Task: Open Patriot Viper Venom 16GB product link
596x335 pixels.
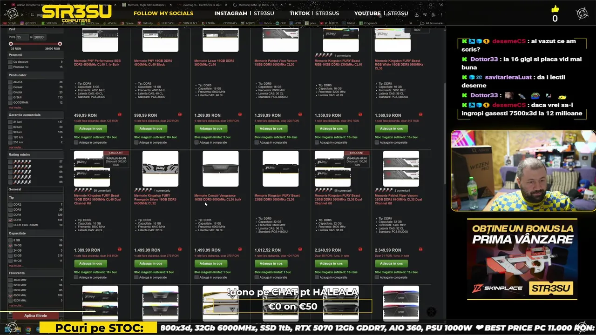Action: pos(276,62)
